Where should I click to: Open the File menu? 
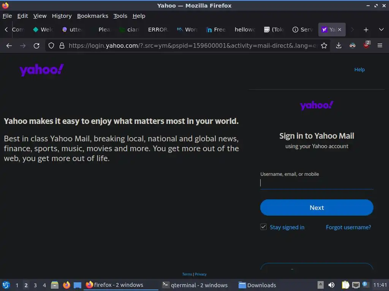7,16
